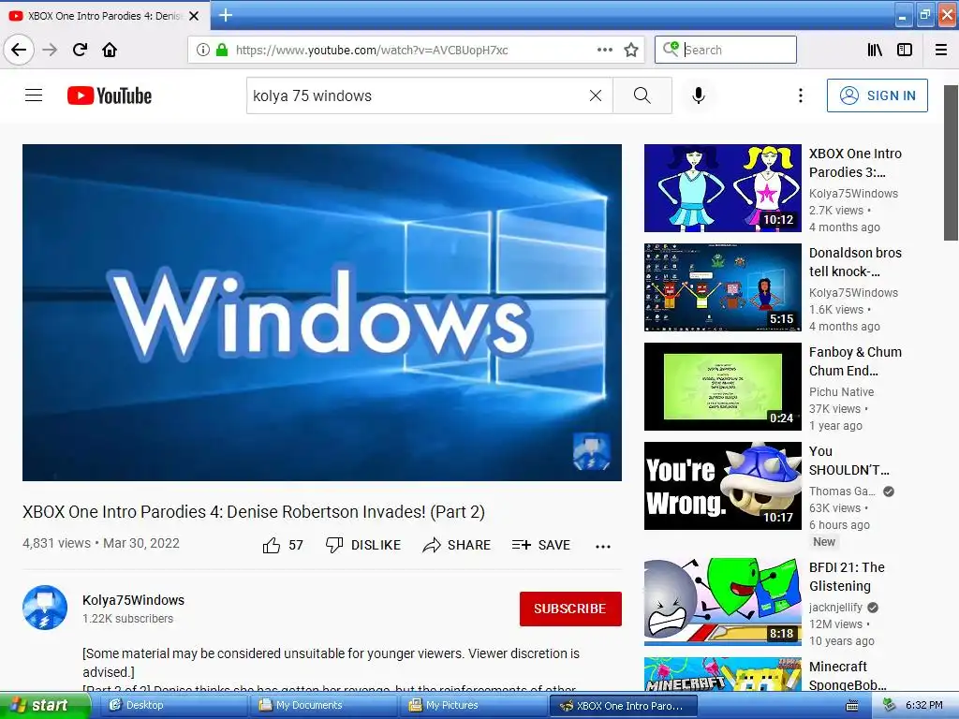Click the on-screen keyboard tray icon
The width and height of the screenshot is (959, 719).
coord(851,706)
